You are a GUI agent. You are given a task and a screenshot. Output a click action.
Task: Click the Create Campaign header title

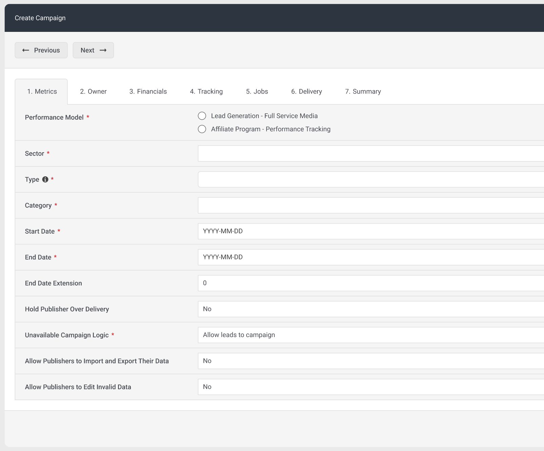point(40,18)
